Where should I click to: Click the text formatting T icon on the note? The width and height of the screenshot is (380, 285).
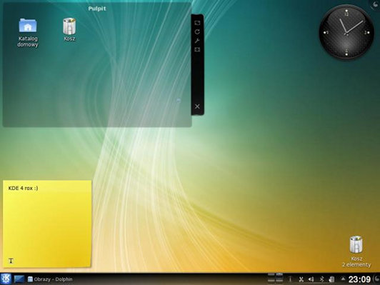click(11, 261)
